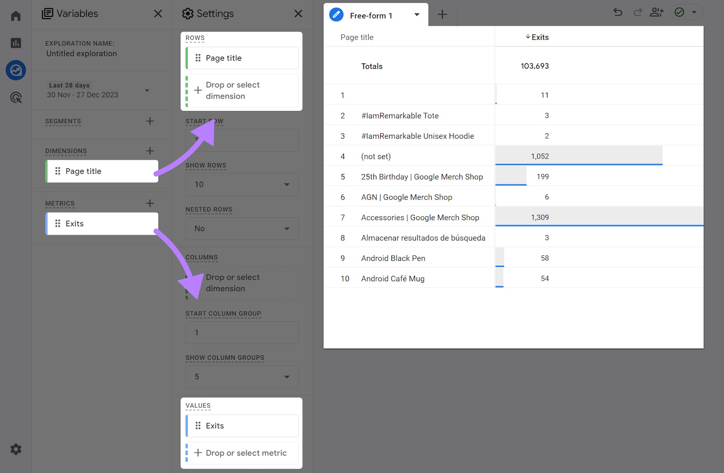This screenshot has width=724, height=473.
Task: Click the pencil icon on Free-form 1 tab
Action: point(336,14)
